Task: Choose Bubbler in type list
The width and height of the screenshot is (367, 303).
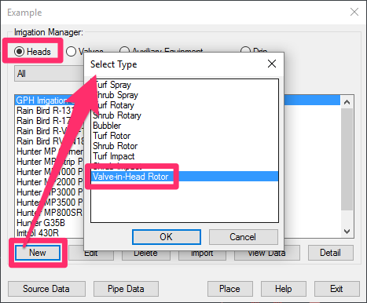Action: 185,126
